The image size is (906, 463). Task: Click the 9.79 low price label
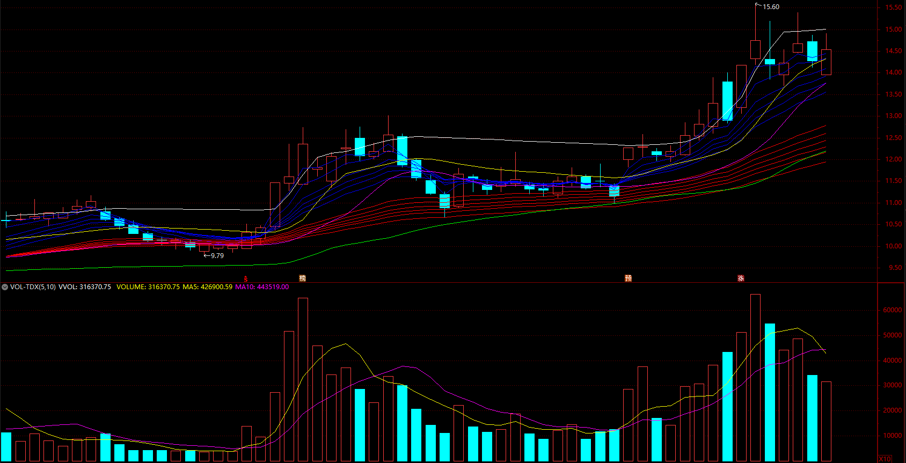pyautogui.click(x=217, y=256)
